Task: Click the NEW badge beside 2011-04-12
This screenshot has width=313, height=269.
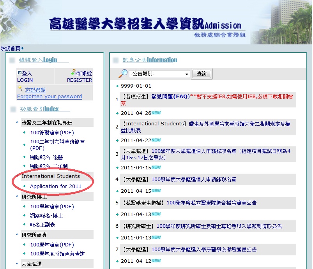Action: coord(156,261)
